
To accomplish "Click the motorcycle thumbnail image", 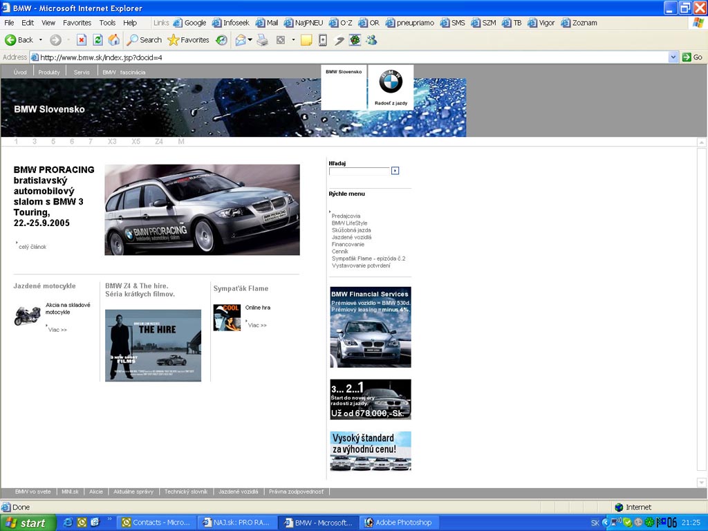I will 27,315.
